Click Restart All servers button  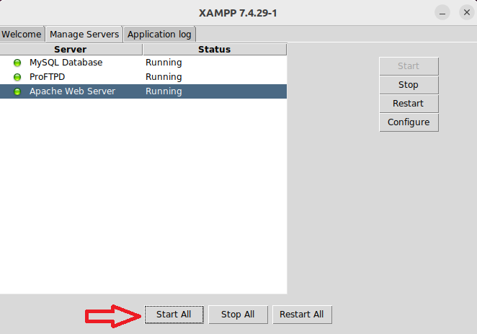(301, 315)
